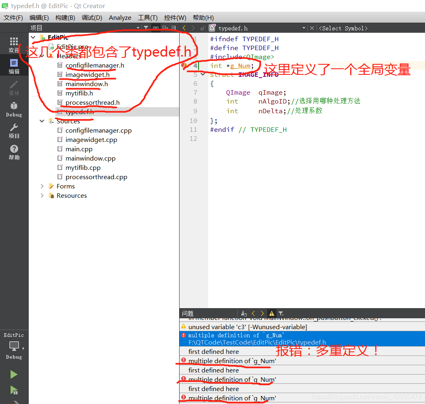
Task: Go to next issue in Issues pane
Action: pos(262,313)
